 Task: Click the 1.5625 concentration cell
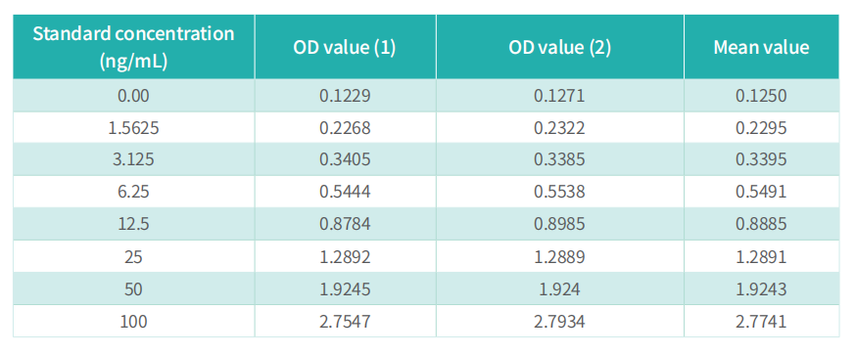[133, 128]
